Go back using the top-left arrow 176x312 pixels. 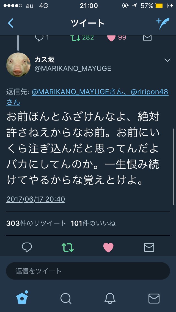tap(10, 23)
